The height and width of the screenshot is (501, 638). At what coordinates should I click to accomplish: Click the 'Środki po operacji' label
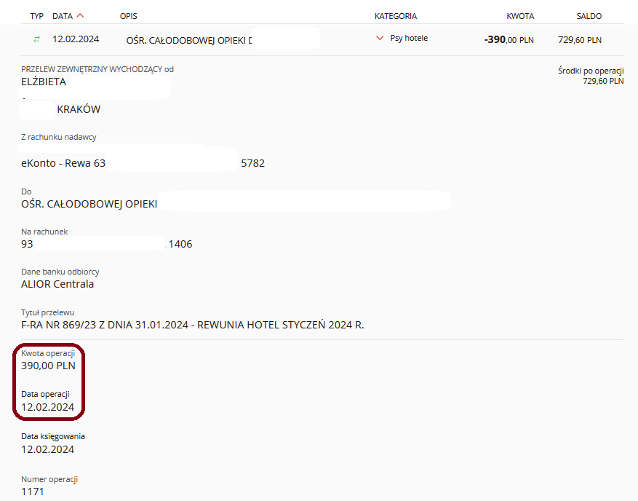[591, 71]
